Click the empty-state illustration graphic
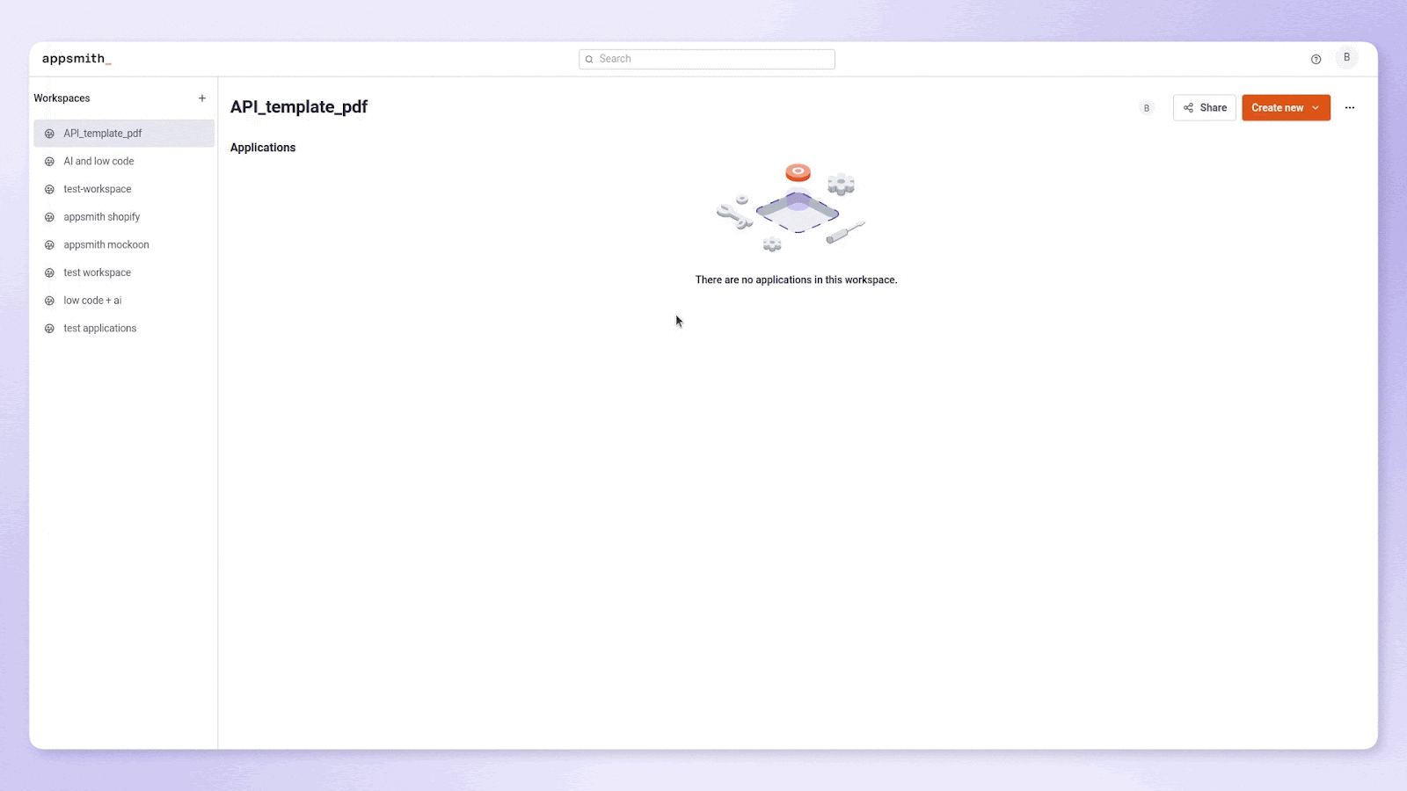1407x791 pixels. (796, 207)
